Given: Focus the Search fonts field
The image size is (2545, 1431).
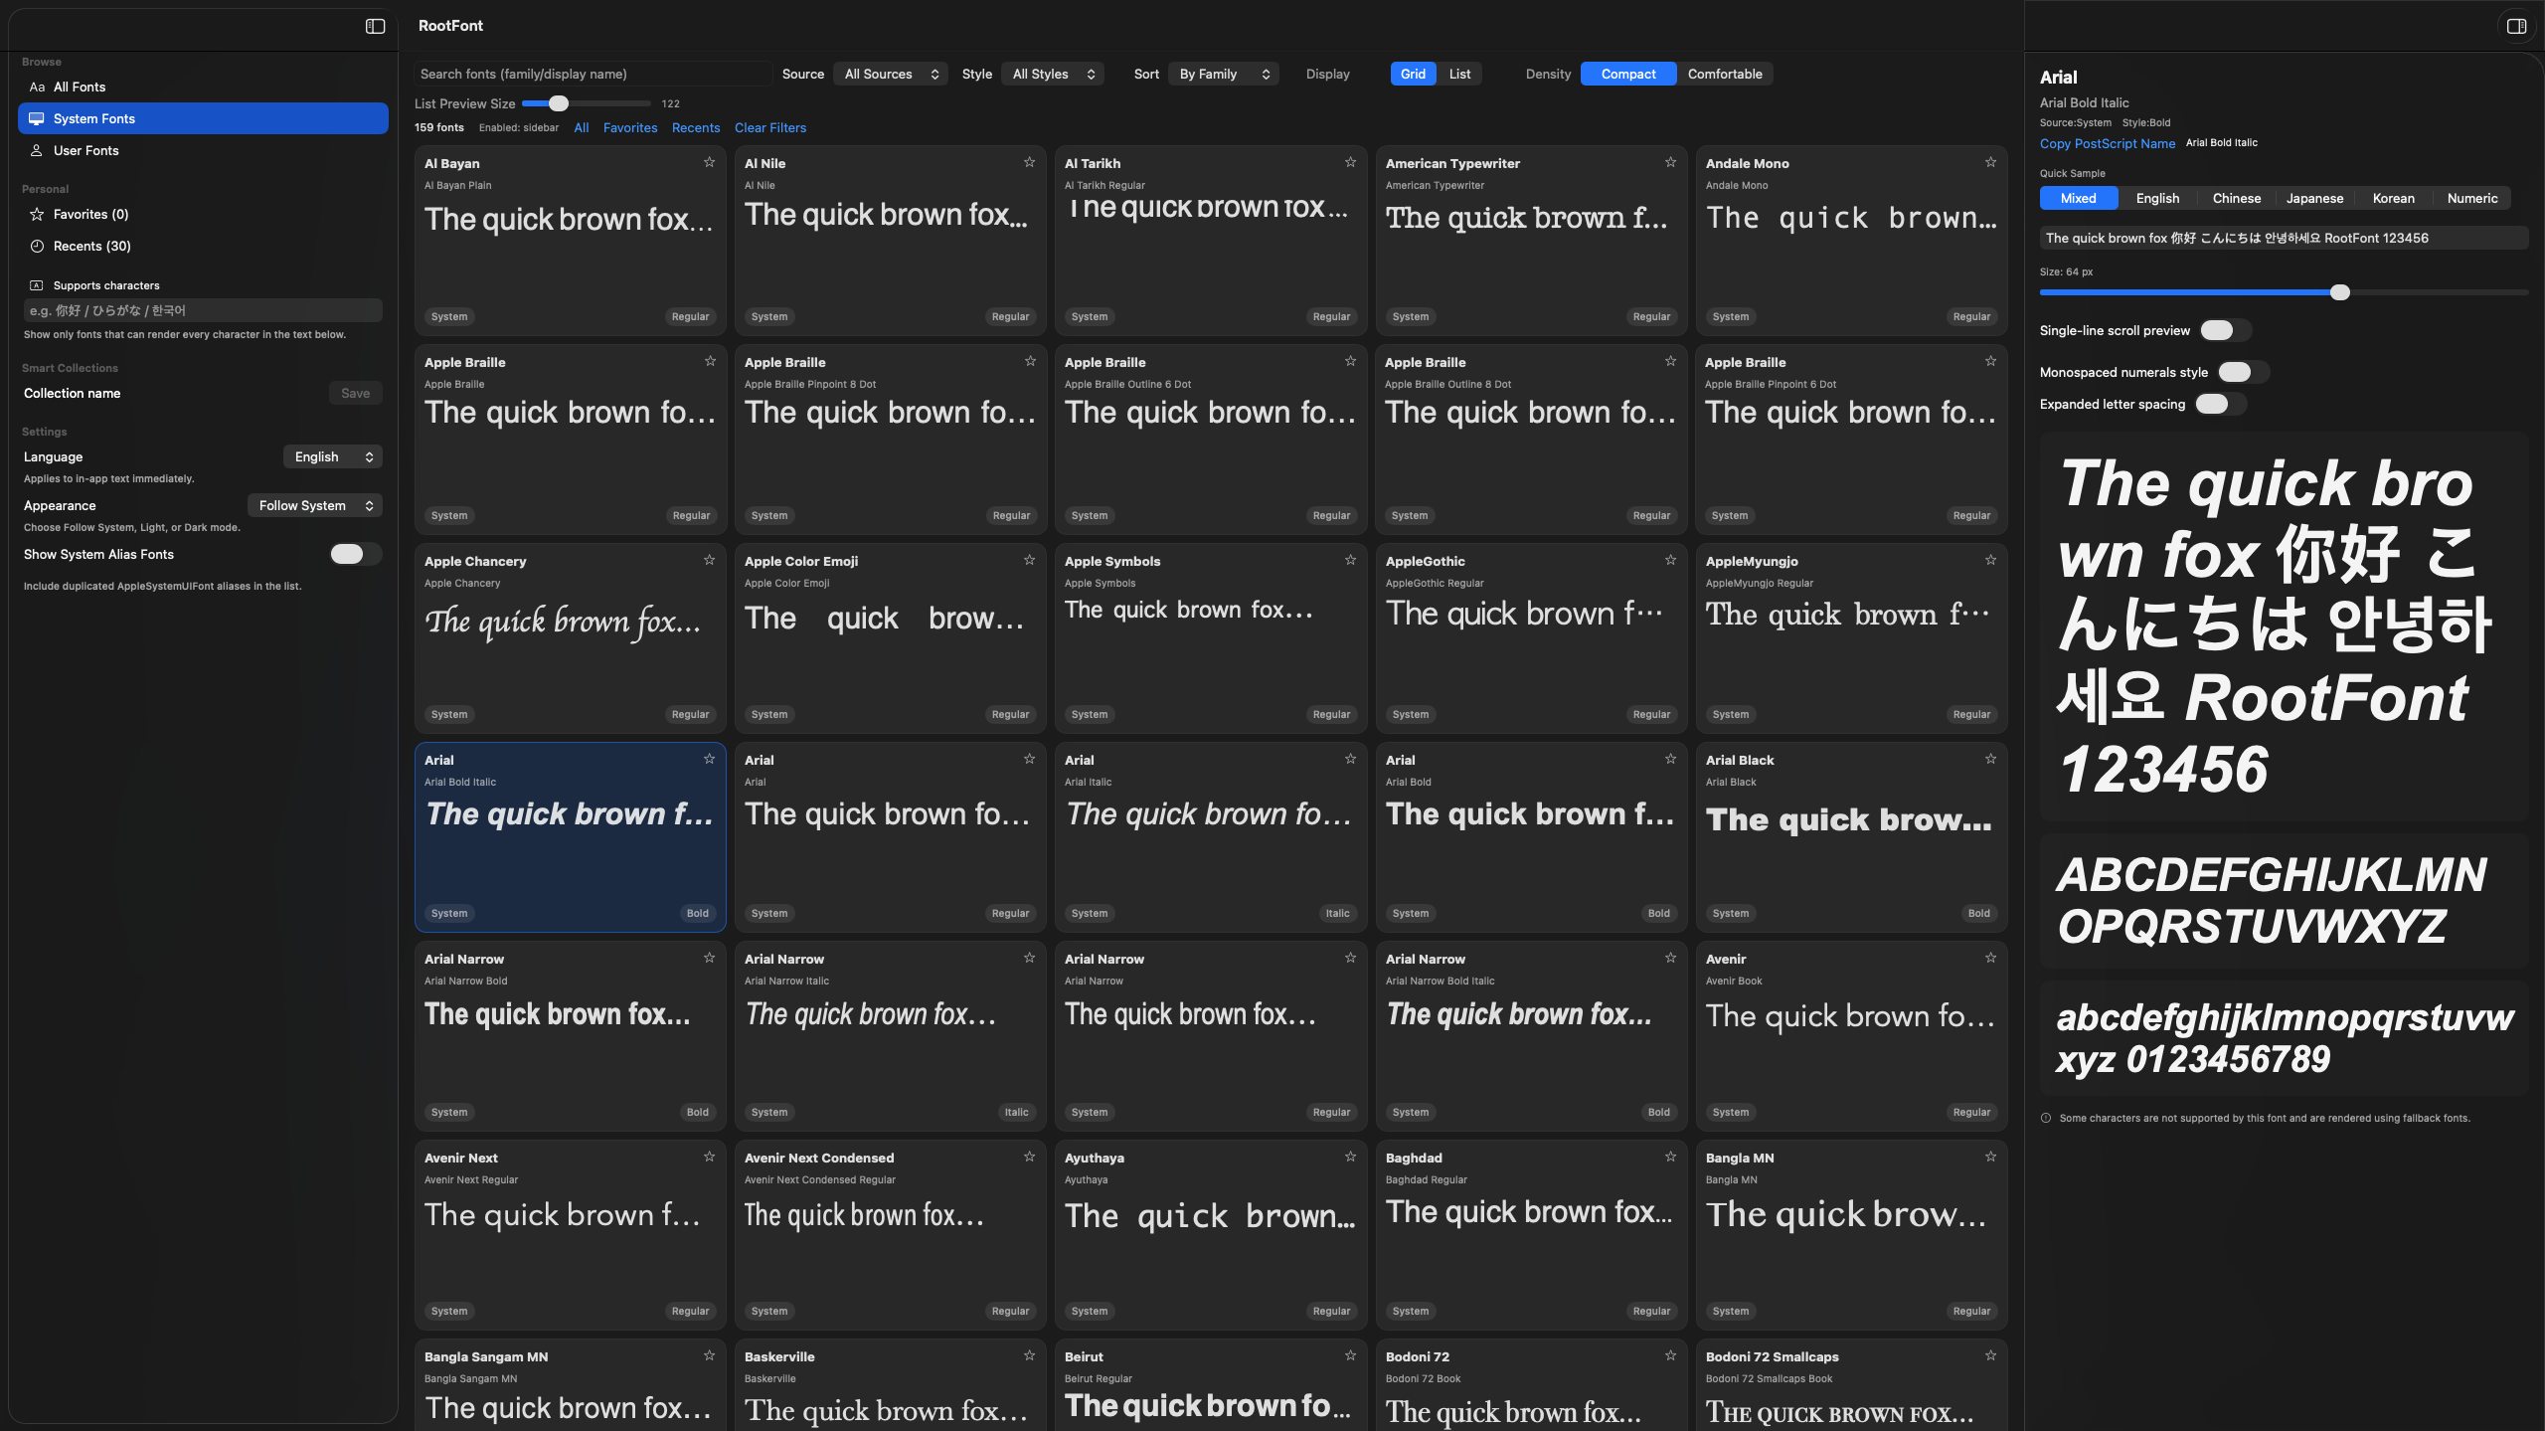Looking at the screenshot, I should (x=594, y=74).
